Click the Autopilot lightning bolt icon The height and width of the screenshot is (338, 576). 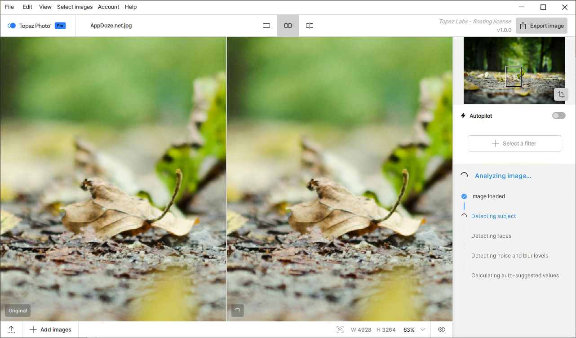tap(463, 116)
